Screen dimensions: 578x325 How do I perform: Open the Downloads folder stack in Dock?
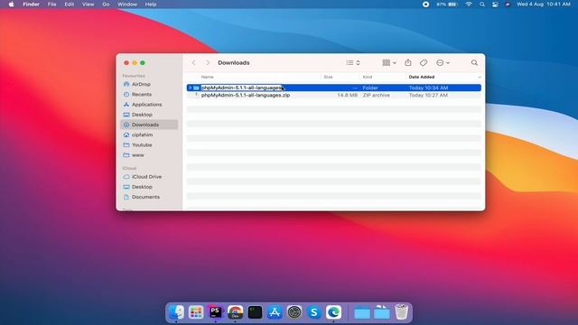381,312
